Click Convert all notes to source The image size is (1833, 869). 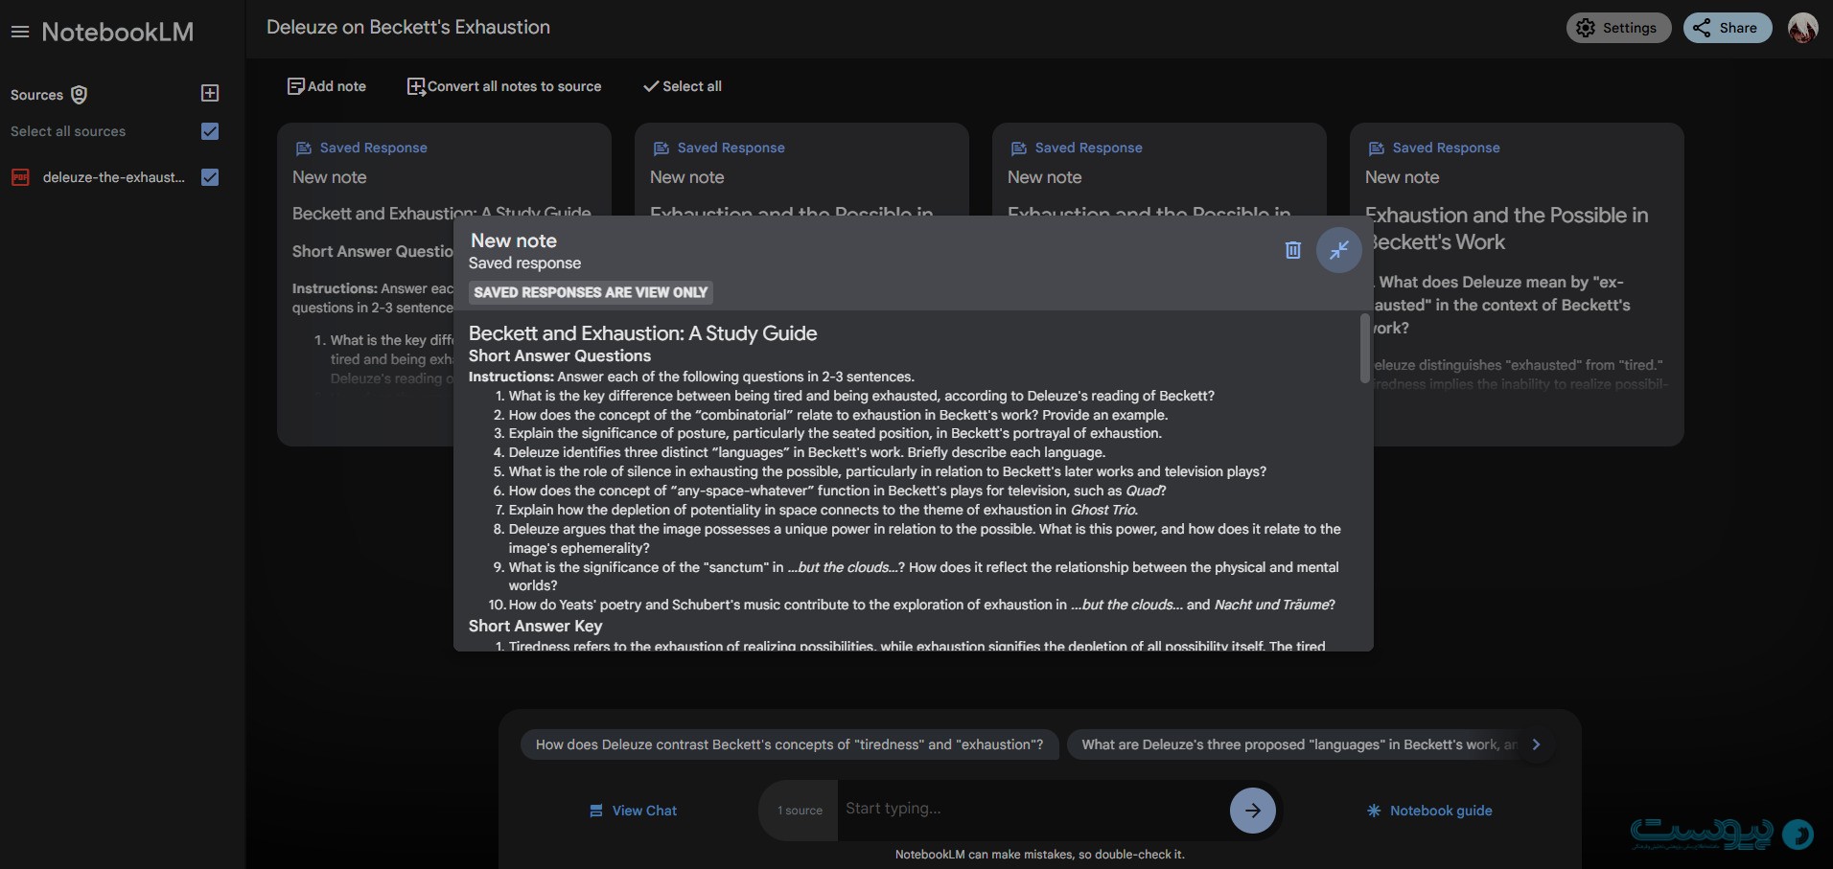(x=515, y=86)
